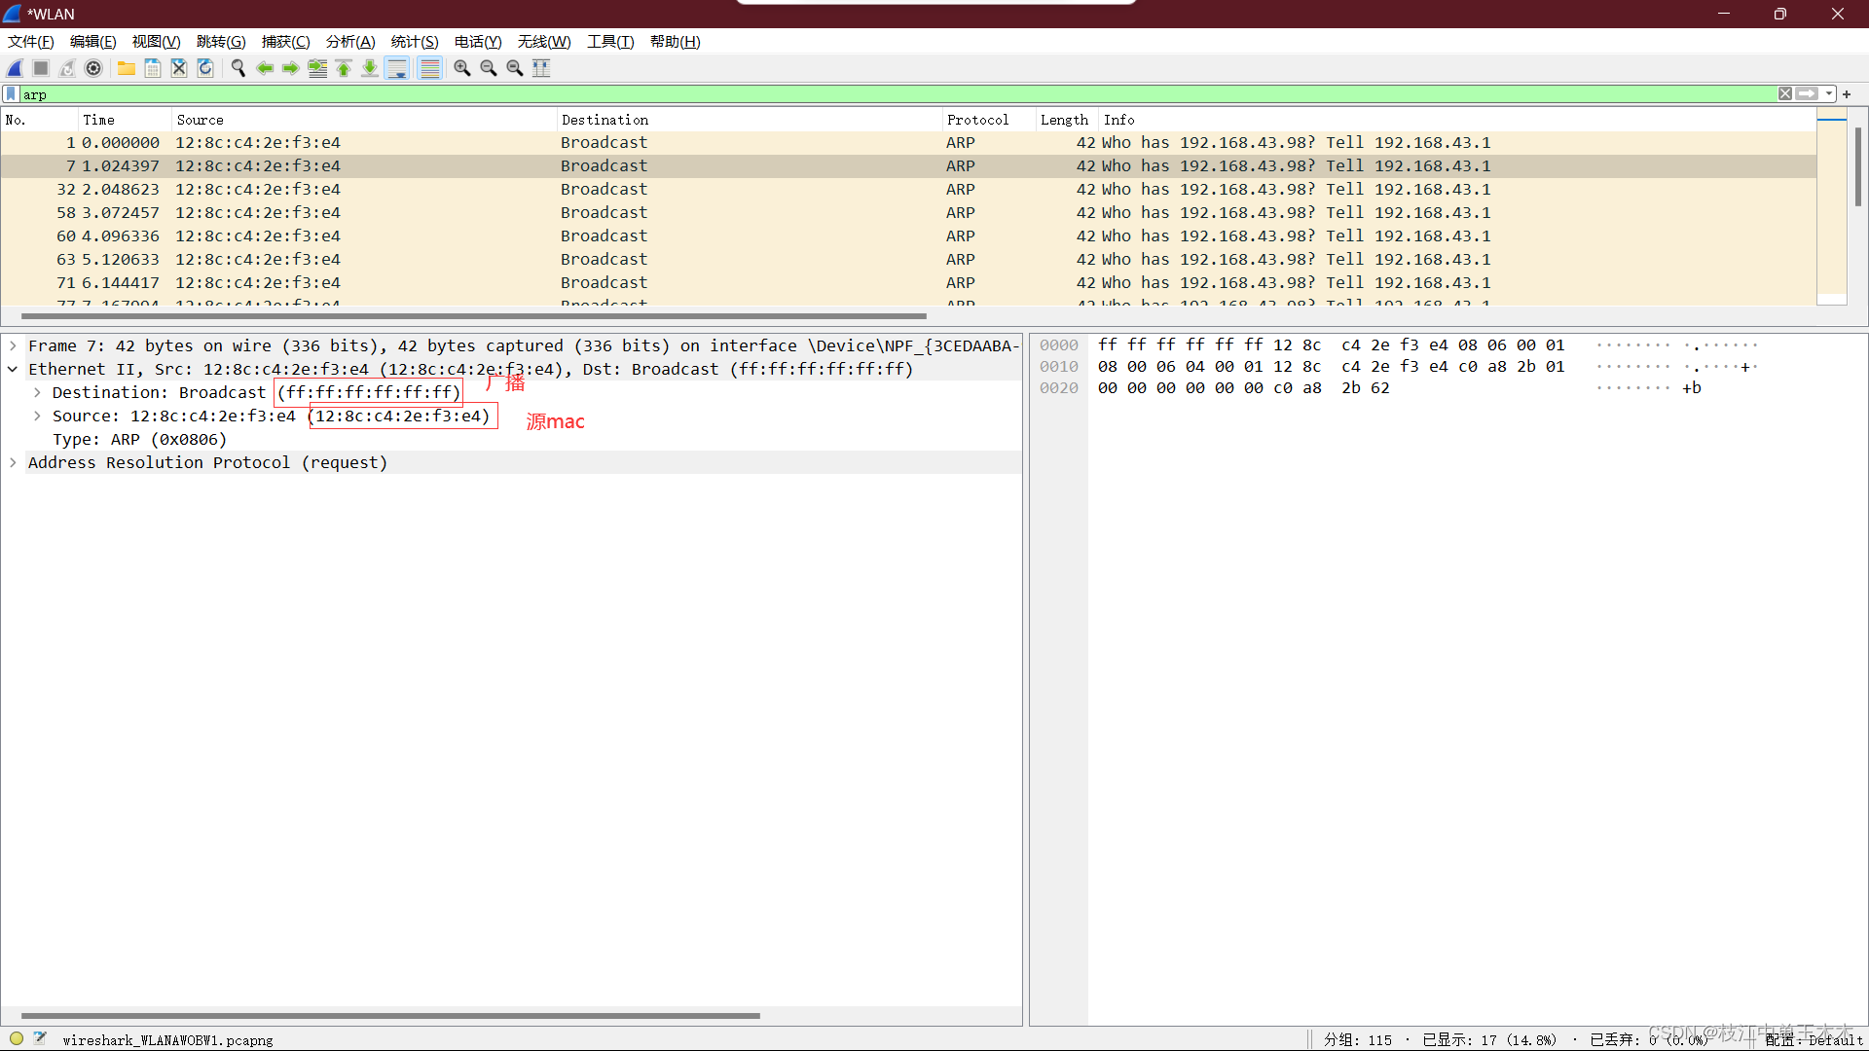Expand Address Resolution Protocol (request)
The image size is (1869, 1051).
[x=13, y=462]
